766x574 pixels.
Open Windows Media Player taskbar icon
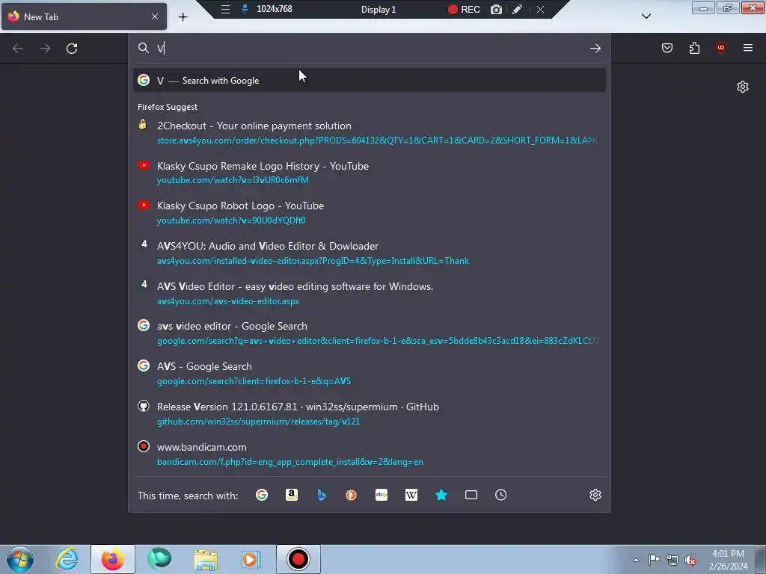251,559
